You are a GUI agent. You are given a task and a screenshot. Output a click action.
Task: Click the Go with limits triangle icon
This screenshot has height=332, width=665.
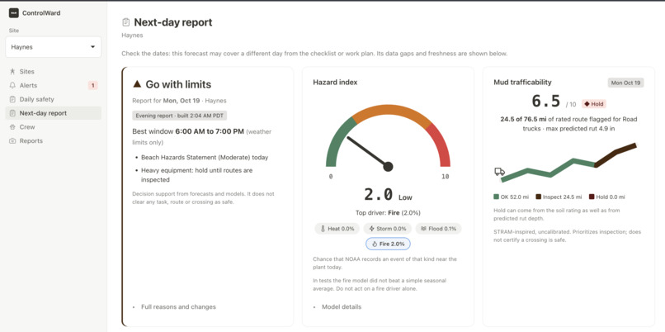coord(137,84)
